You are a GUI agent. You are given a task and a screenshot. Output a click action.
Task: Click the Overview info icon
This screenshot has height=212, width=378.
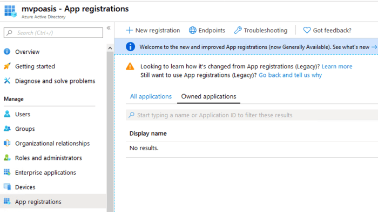coord(7,51)
